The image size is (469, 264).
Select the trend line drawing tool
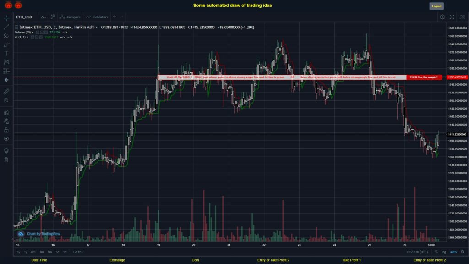6,27
